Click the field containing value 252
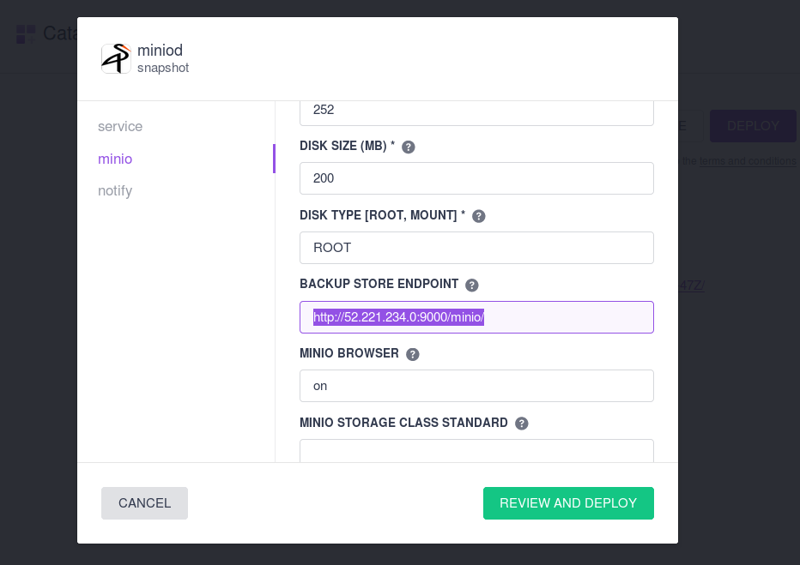800x565 pixels. tap(476, 112)
